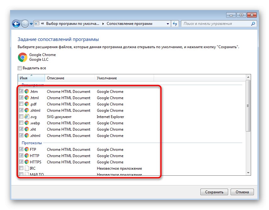Enable the .pdf extension checkbox

click(21, 104)
